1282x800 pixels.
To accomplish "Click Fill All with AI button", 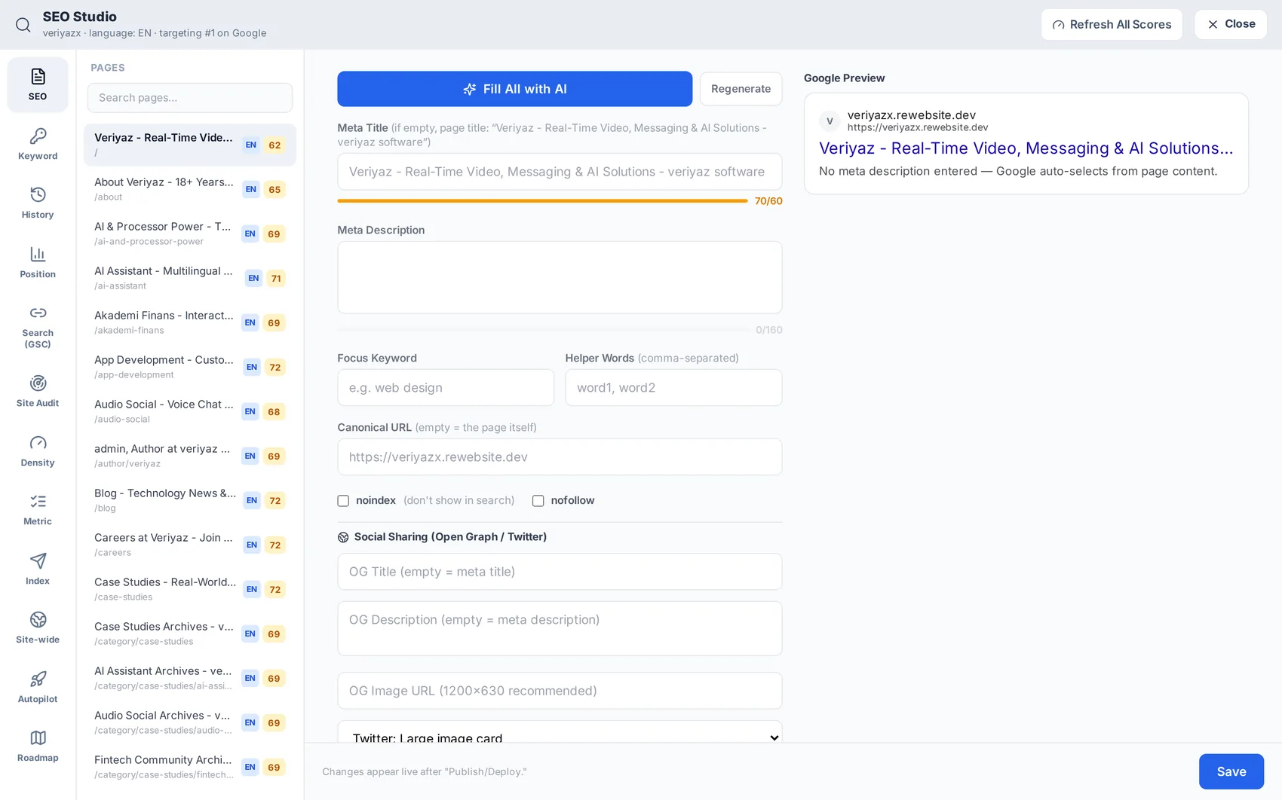I will pyautogui.click(x=514, y=89).
